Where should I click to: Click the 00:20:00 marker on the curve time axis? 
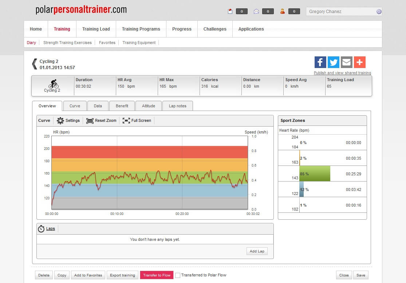(x=182, y=214)
